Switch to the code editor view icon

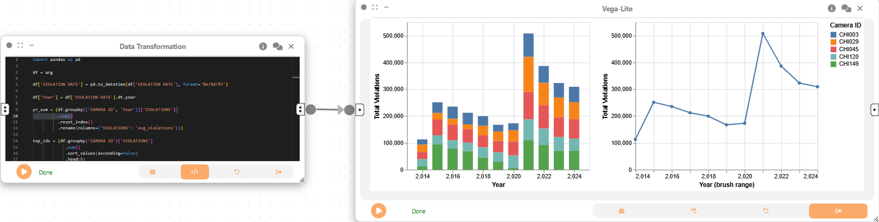pos(195,172)
